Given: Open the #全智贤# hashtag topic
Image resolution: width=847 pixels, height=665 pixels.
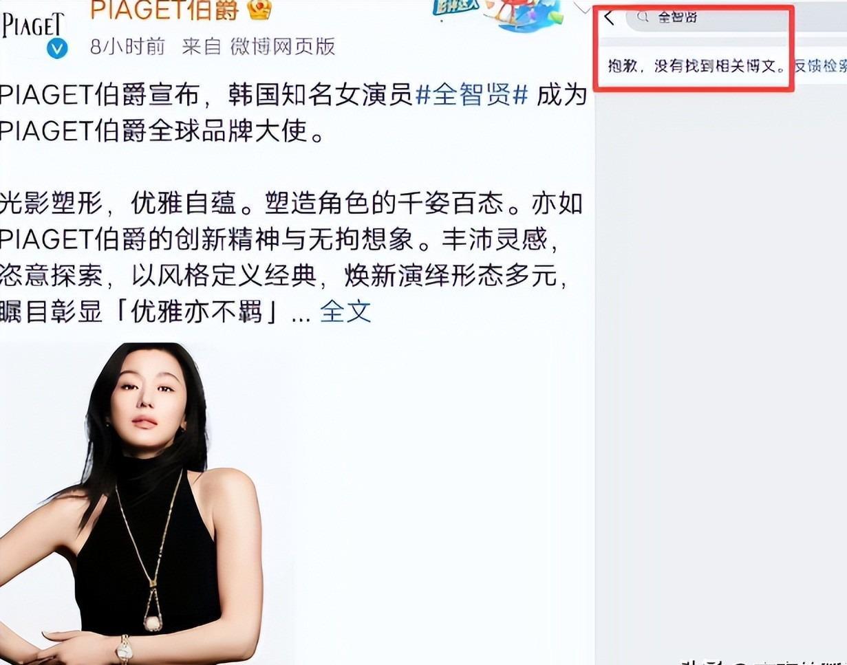Looking at the screenshot, I should point(473,96).
